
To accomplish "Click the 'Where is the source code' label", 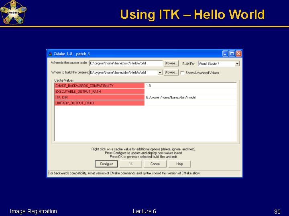I will coord(69,63).
